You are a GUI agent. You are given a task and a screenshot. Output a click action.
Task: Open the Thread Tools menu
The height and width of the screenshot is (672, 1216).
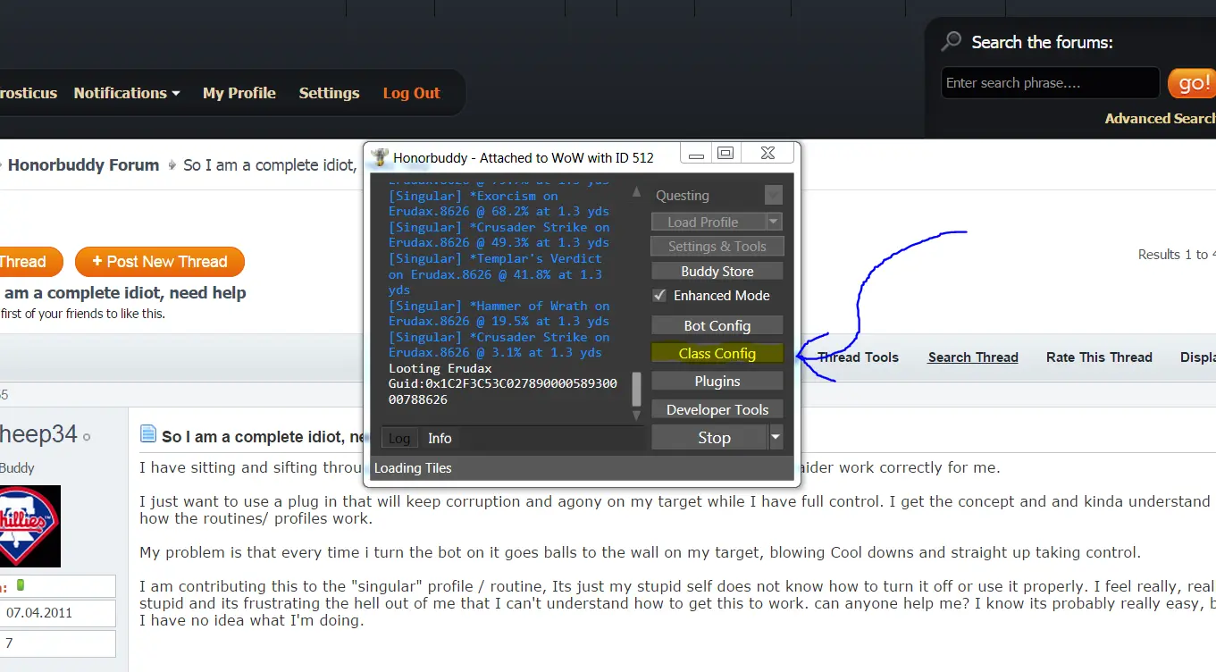pos(858,357)
